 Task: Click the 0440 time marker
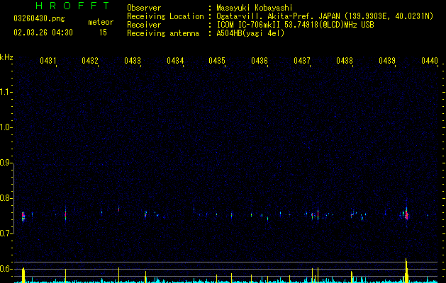click(430, 61)
